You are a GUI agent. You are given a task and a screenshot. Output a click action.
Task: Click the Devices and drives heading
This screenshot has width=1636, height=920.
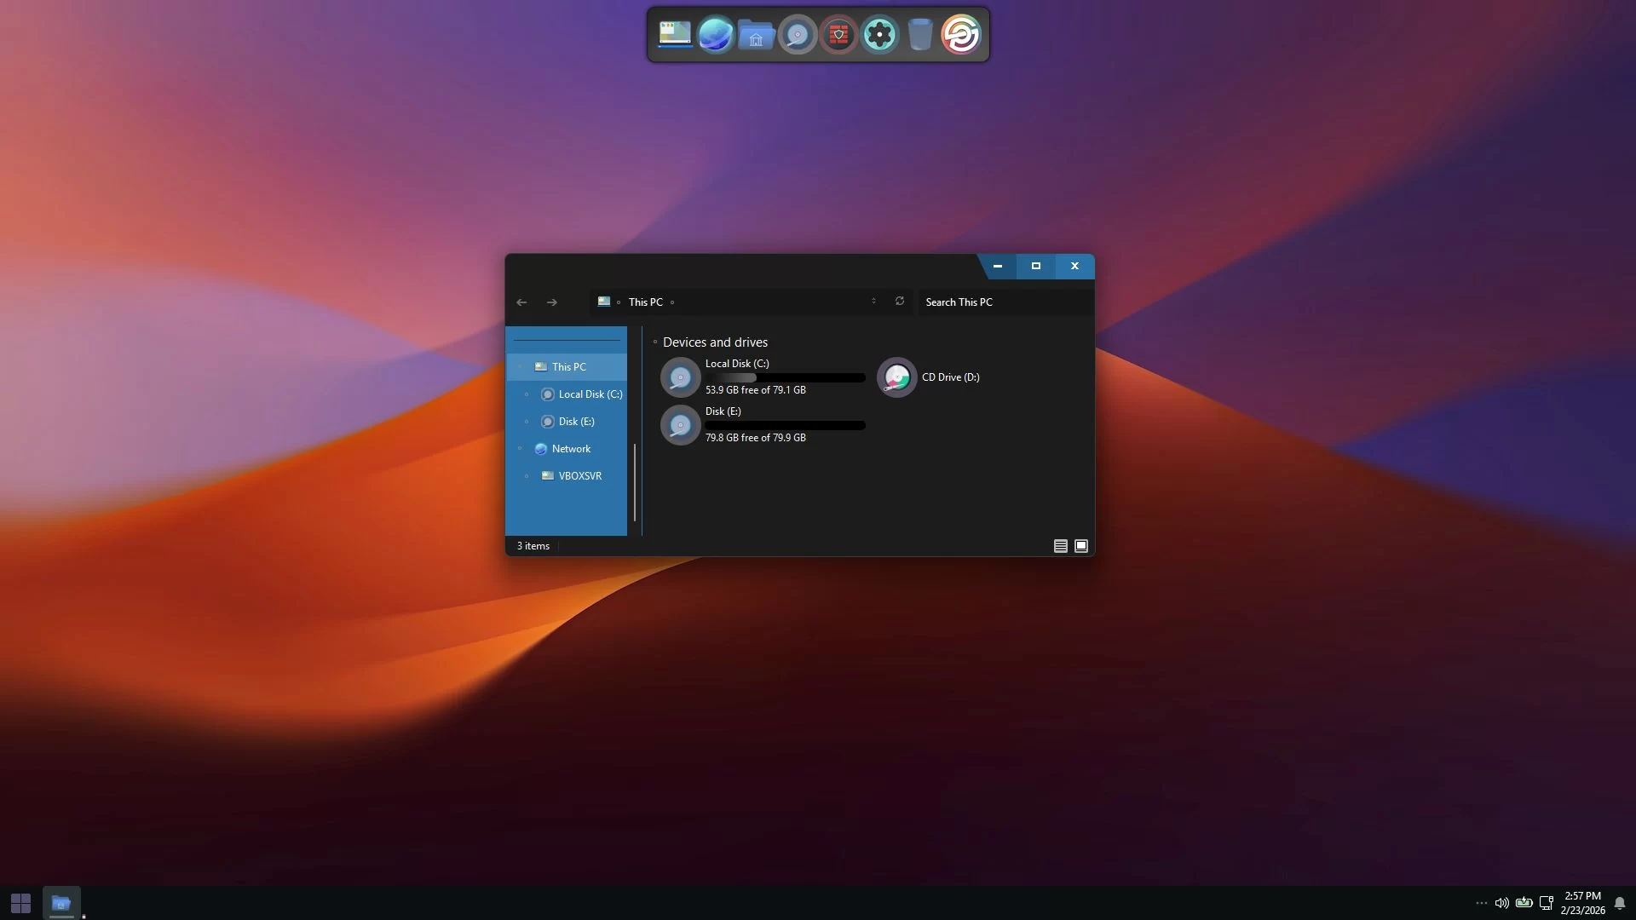coord(715,342)
